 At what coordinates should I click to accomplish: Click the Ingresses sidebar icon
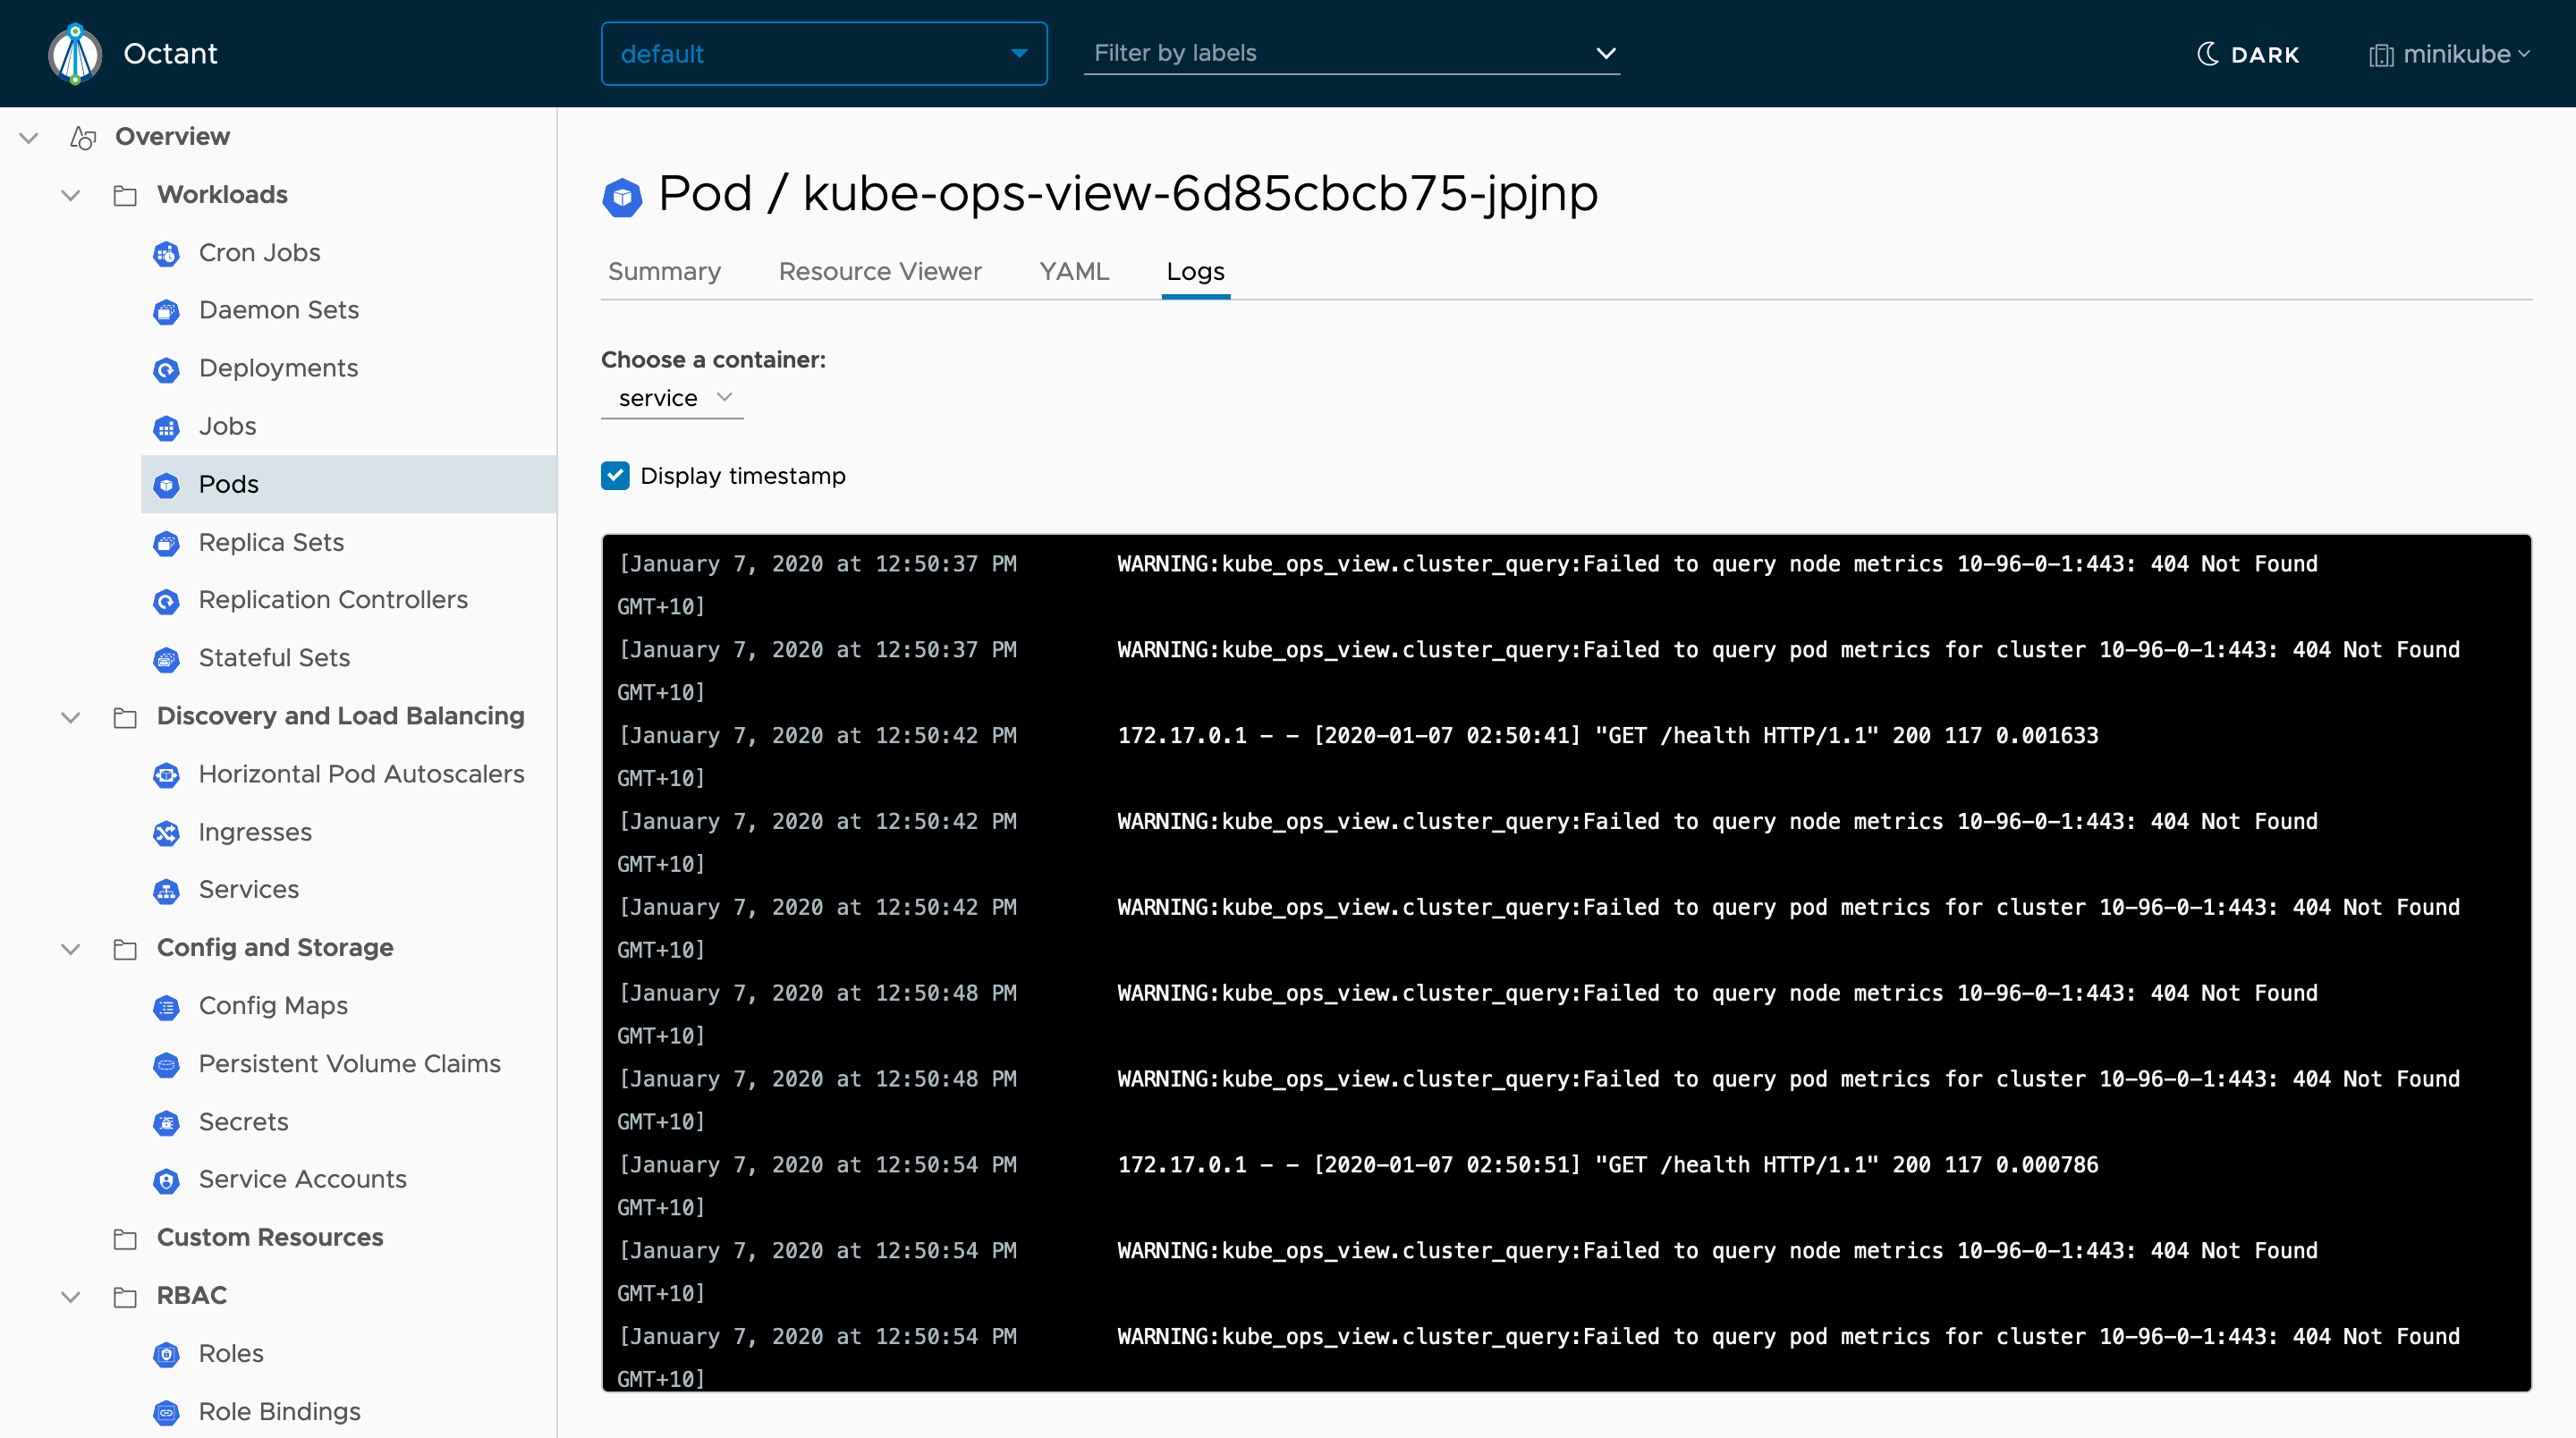click(166, 833)
